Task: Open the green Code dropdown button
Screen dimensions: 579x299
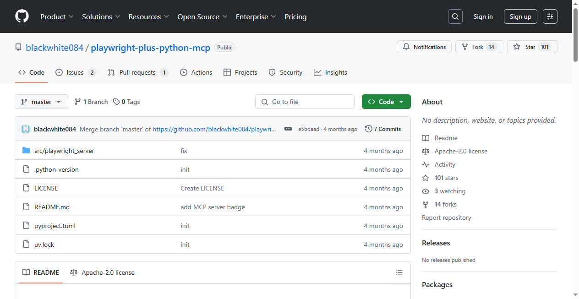Action: 386,102
